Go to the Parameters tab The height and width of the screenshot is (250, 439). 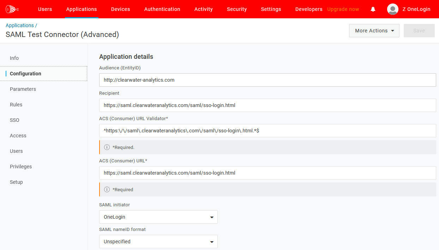point(23,89)
